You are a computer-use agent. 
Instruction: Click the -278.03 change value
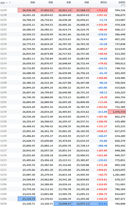102,34
